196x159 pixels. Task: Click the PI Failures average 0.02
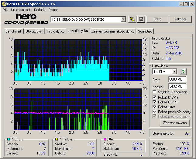tap(91, 144)
